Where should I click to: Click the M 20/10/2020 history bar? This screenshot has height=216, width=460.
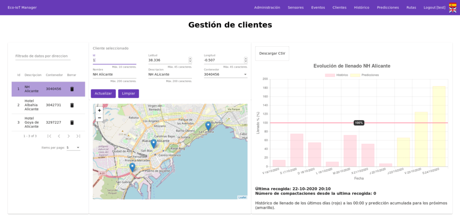(x=350, y=151)
